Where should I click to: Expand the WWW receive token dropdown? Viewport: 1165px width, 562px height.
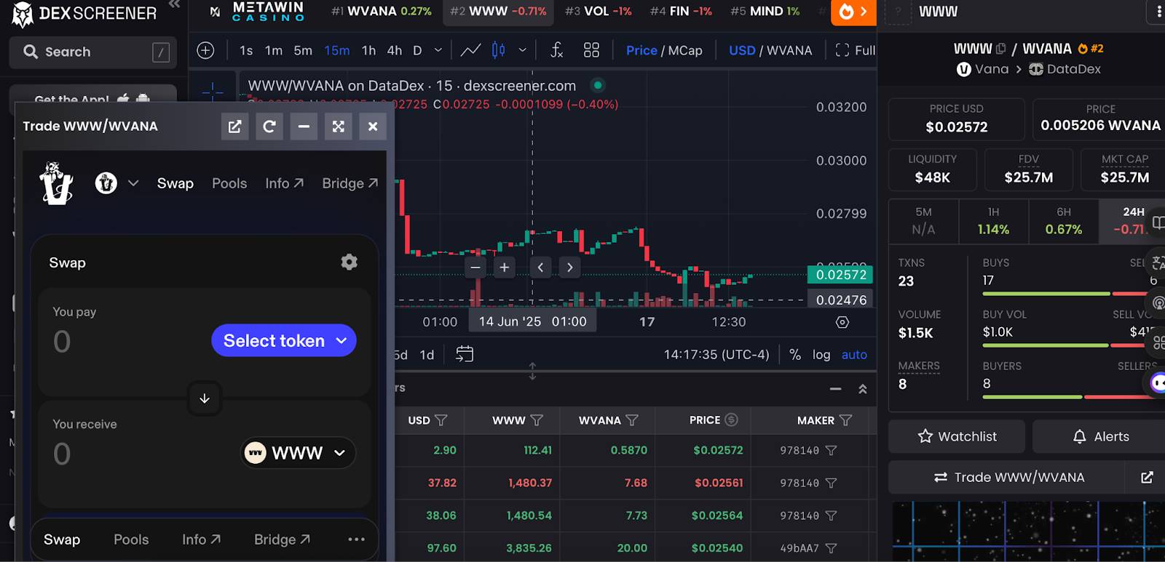(299, 453)
